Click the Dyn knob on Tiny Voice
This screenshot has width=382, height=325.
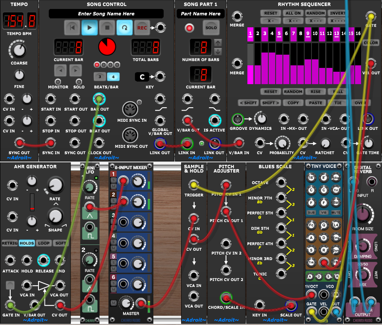coord(336,250)
